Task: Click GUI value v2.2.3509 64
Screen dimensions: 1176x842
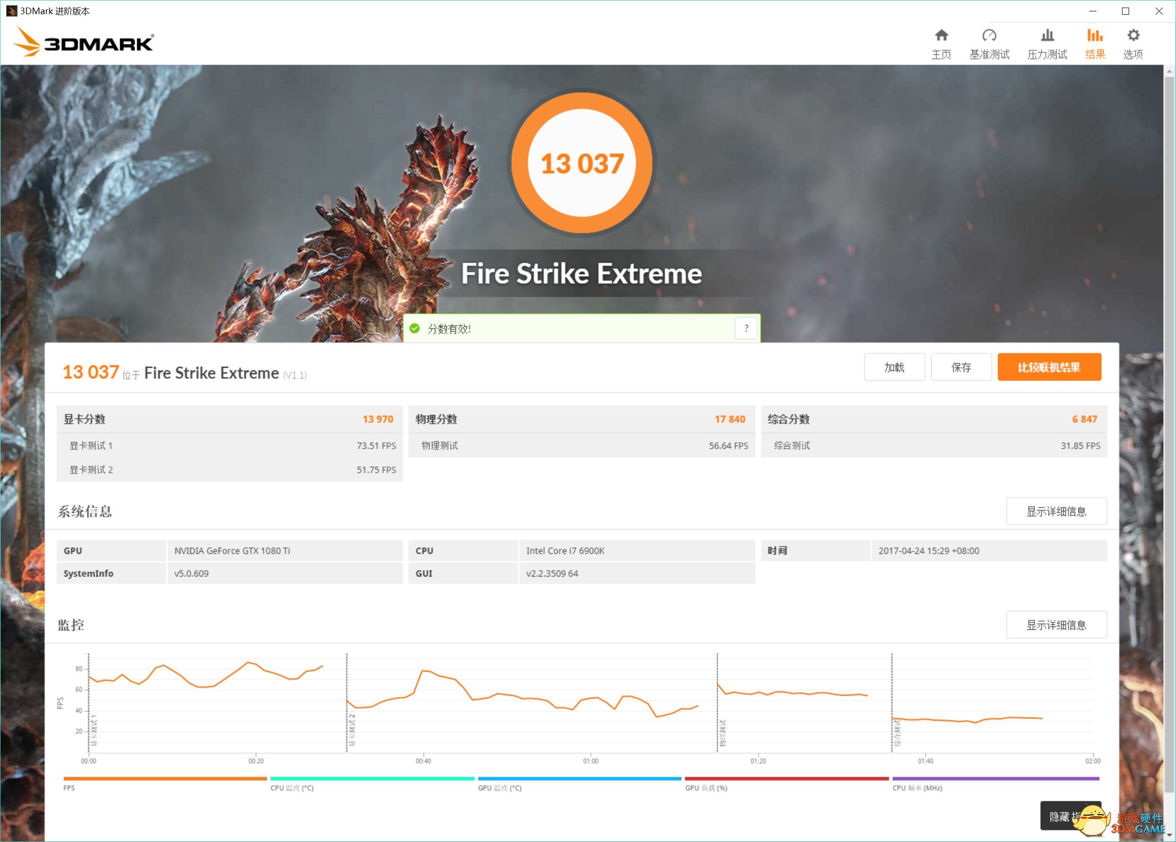Action: click(x=552, y=573)
